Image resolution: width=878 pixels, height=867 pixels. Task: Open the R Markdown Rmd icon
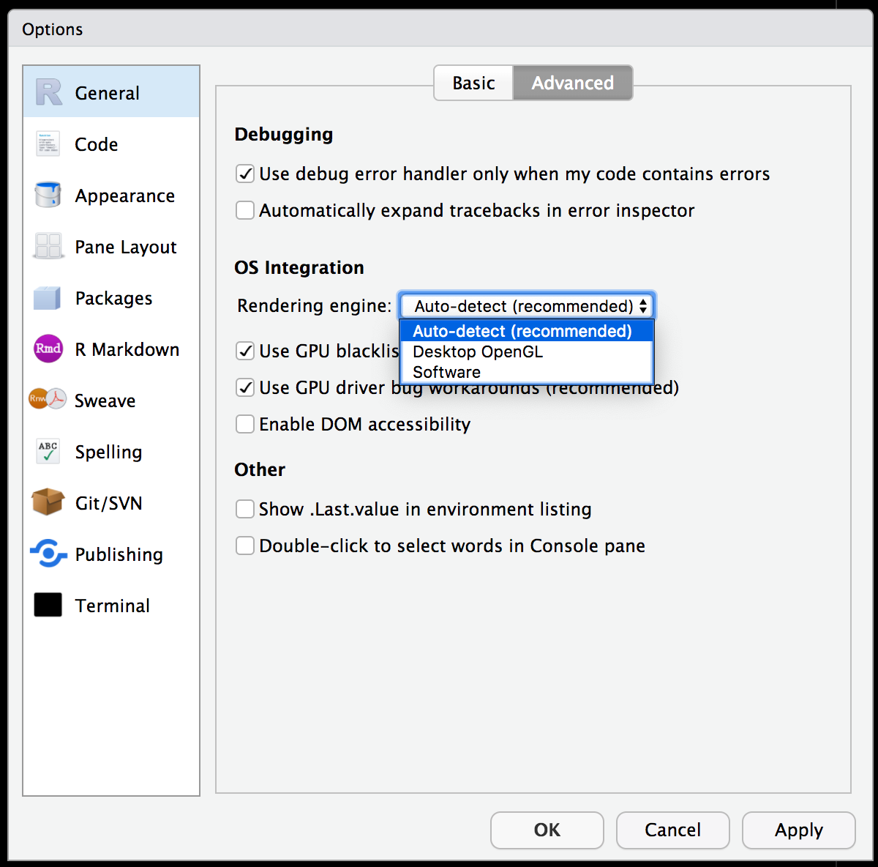point(48,349)
